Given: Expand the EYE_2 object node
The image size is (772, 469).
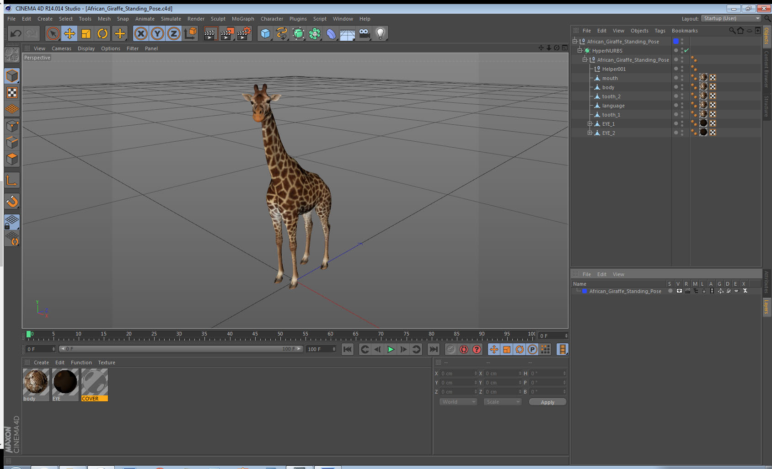Looking at the screenshot, I should [590, 133].
